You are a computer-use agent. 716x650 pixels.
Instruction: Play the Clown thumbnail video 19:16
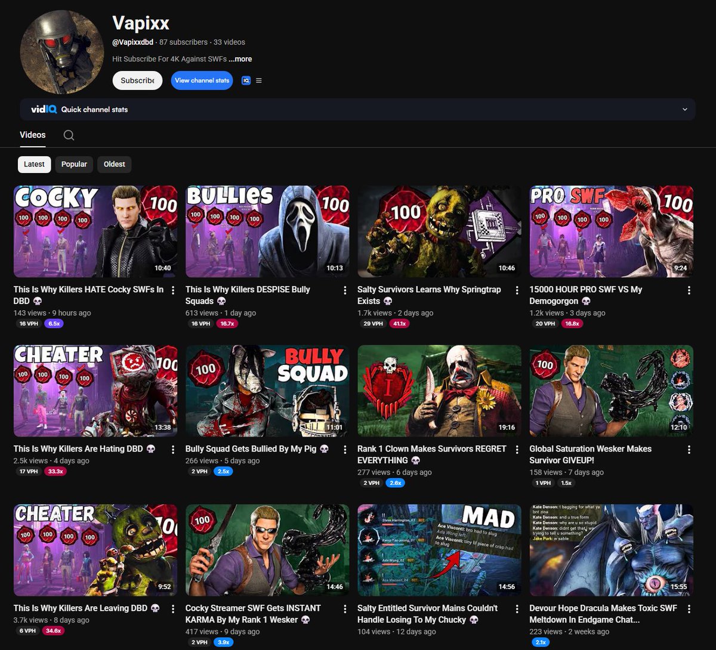439,391
